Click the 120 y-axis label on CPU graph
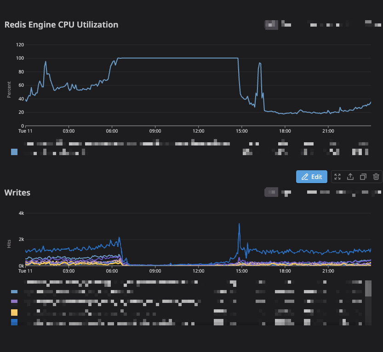The height and width of the screenshot is (352, 383). (x=20, y=45)
